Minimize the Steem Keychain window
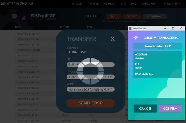 [x=165, y=28]
